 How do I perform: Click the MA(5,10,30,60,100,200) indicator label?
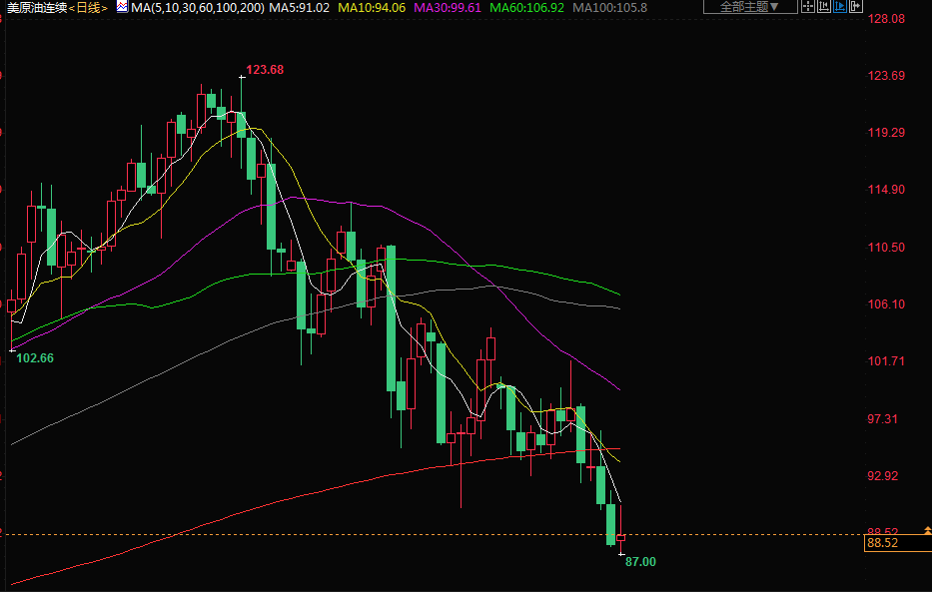(x=198, y=7)
